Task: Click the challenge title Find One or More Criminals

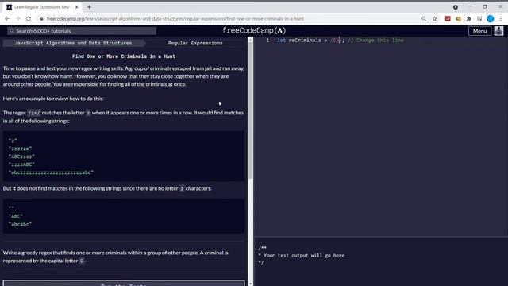Action: tap(124, 56)
